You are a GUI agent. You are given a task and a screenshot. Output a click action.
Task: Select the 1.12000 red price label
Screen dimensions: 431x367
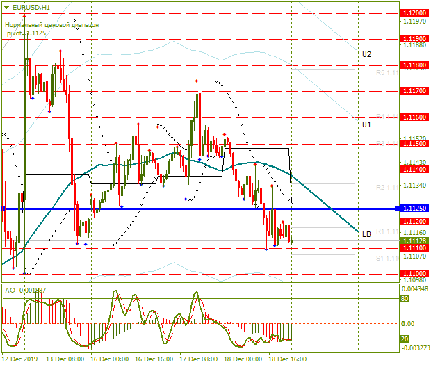(x=414, y=13)
